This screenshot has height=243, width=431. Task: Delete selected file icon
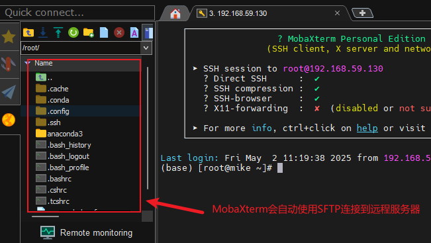click(x=119, y=32)
